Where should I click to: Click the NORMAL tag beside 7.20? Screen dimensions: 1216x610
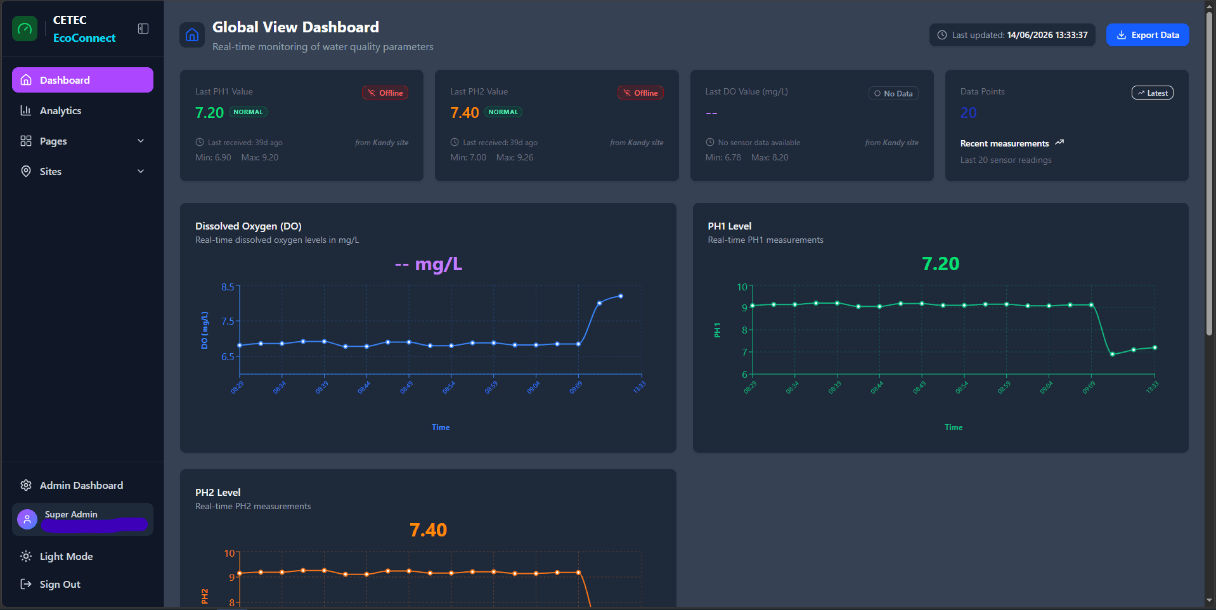[248, 112]
